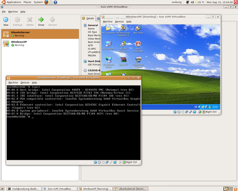The height and width of the screenshot is (191, 238).
Task: Click the USB indicator in WindowsXP status bar
Action: [x=190, y=112]
